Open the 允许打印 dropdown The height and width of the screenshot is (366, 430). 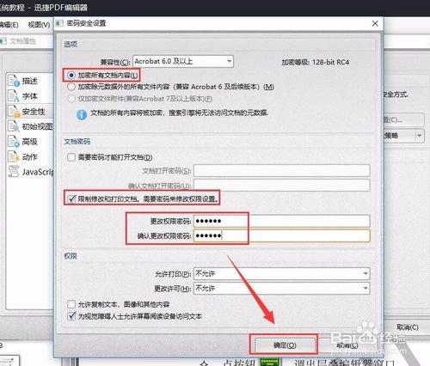click(282, 273)
